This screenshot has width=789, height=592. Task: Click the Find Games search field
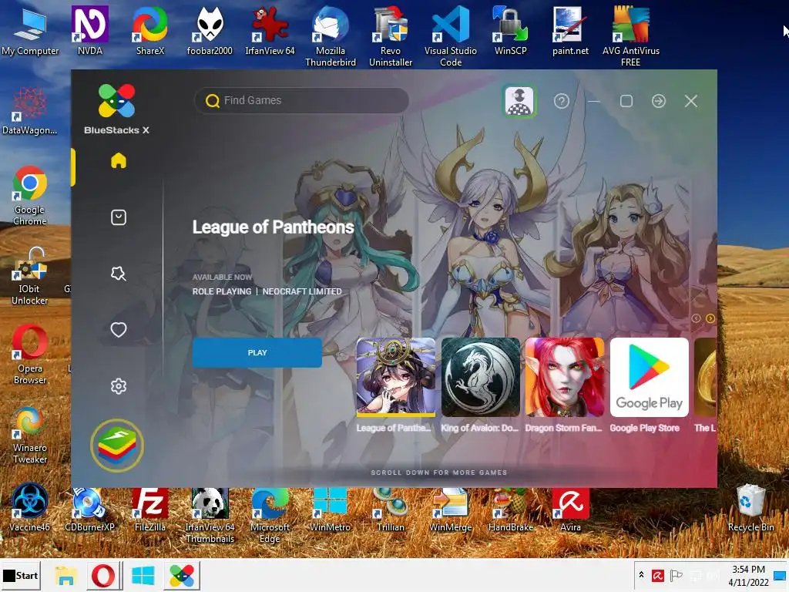302,101
